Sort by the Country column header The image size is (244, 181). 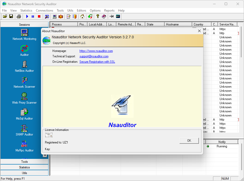(x=201, y=24)
